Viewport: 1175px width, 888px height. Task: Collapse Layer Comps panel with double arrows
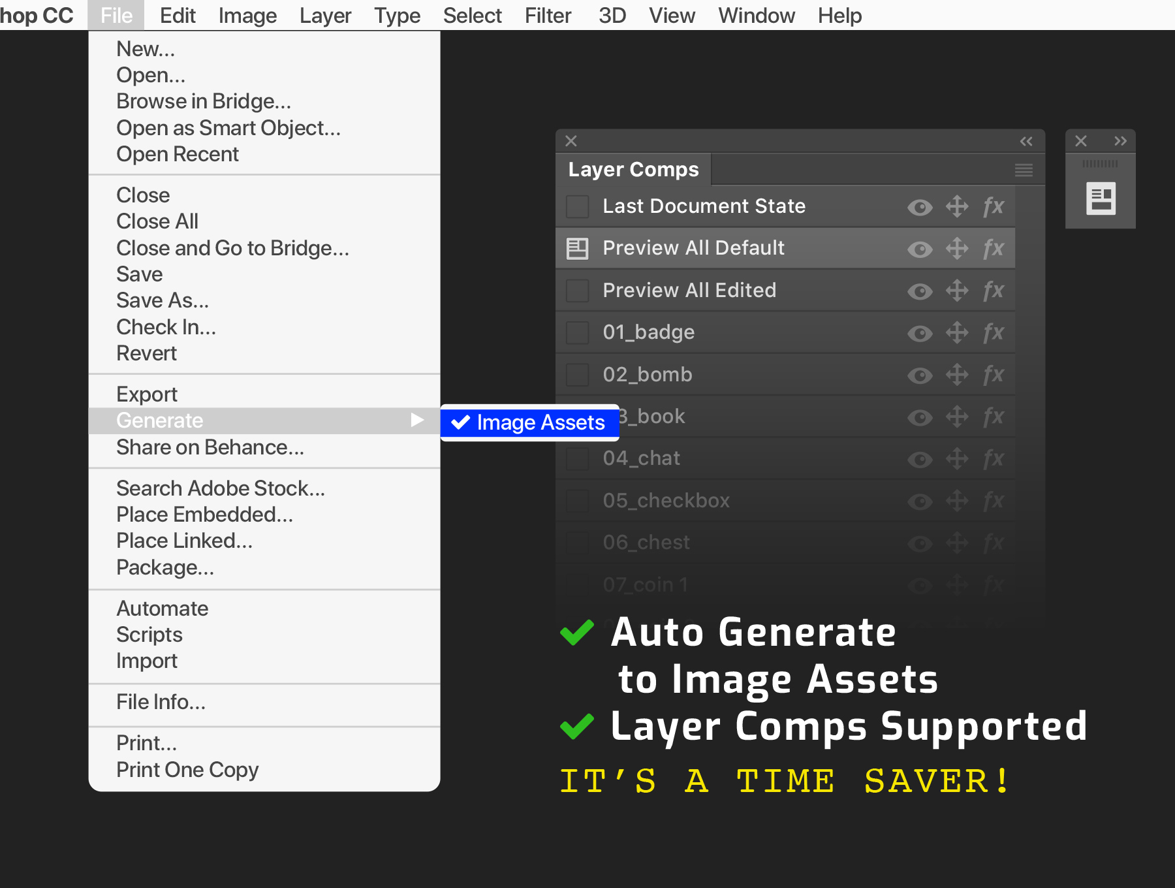coord(1026,141)
